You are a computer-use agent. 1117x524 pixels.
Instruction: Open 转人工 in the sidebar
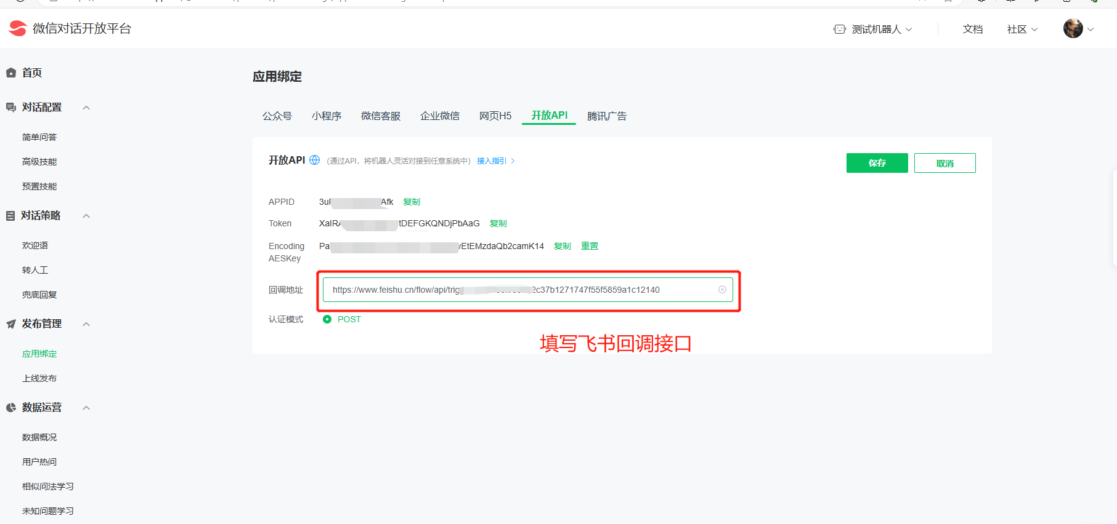(35, 270)
